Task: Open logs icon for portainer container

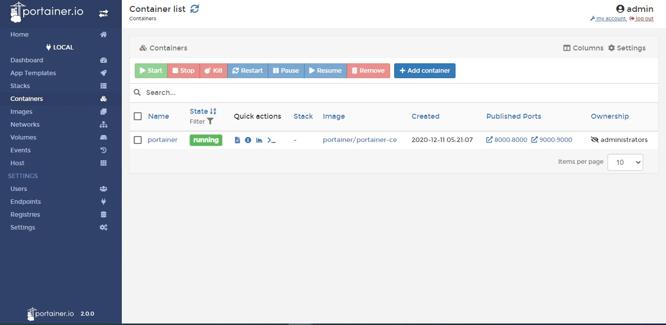Action: coord(237,140)
